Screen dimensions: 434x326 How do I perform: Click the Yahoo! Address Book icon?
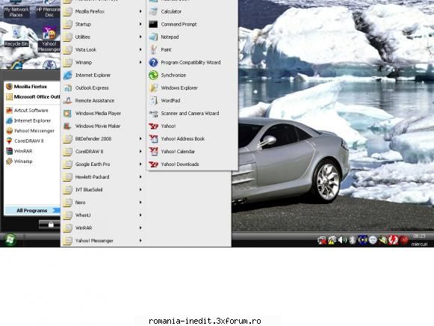(x=153, y=139)
